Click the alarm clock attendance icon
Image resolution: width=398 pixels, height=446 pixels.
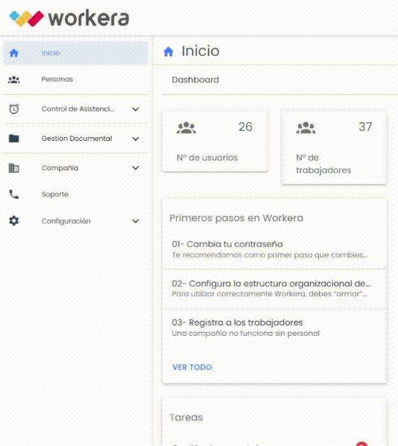[14, 109]
